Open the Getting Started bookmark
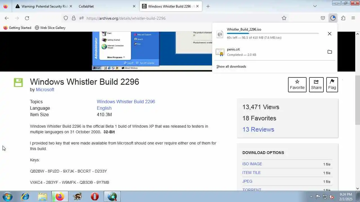Screen dimensions: 360x202 pyautogui.click(x=17, y=27)
